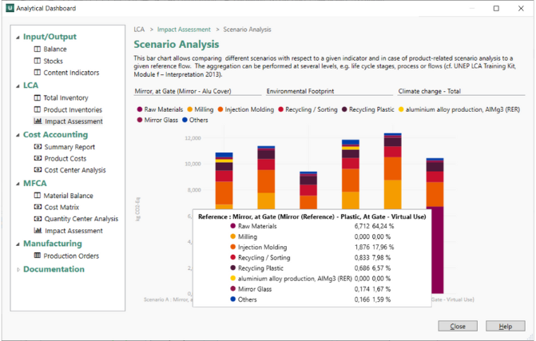Viewport: 536px width, 341px height.
Task: Select the Impact Assessment chart icon under LCA
Action: [38, 121]
